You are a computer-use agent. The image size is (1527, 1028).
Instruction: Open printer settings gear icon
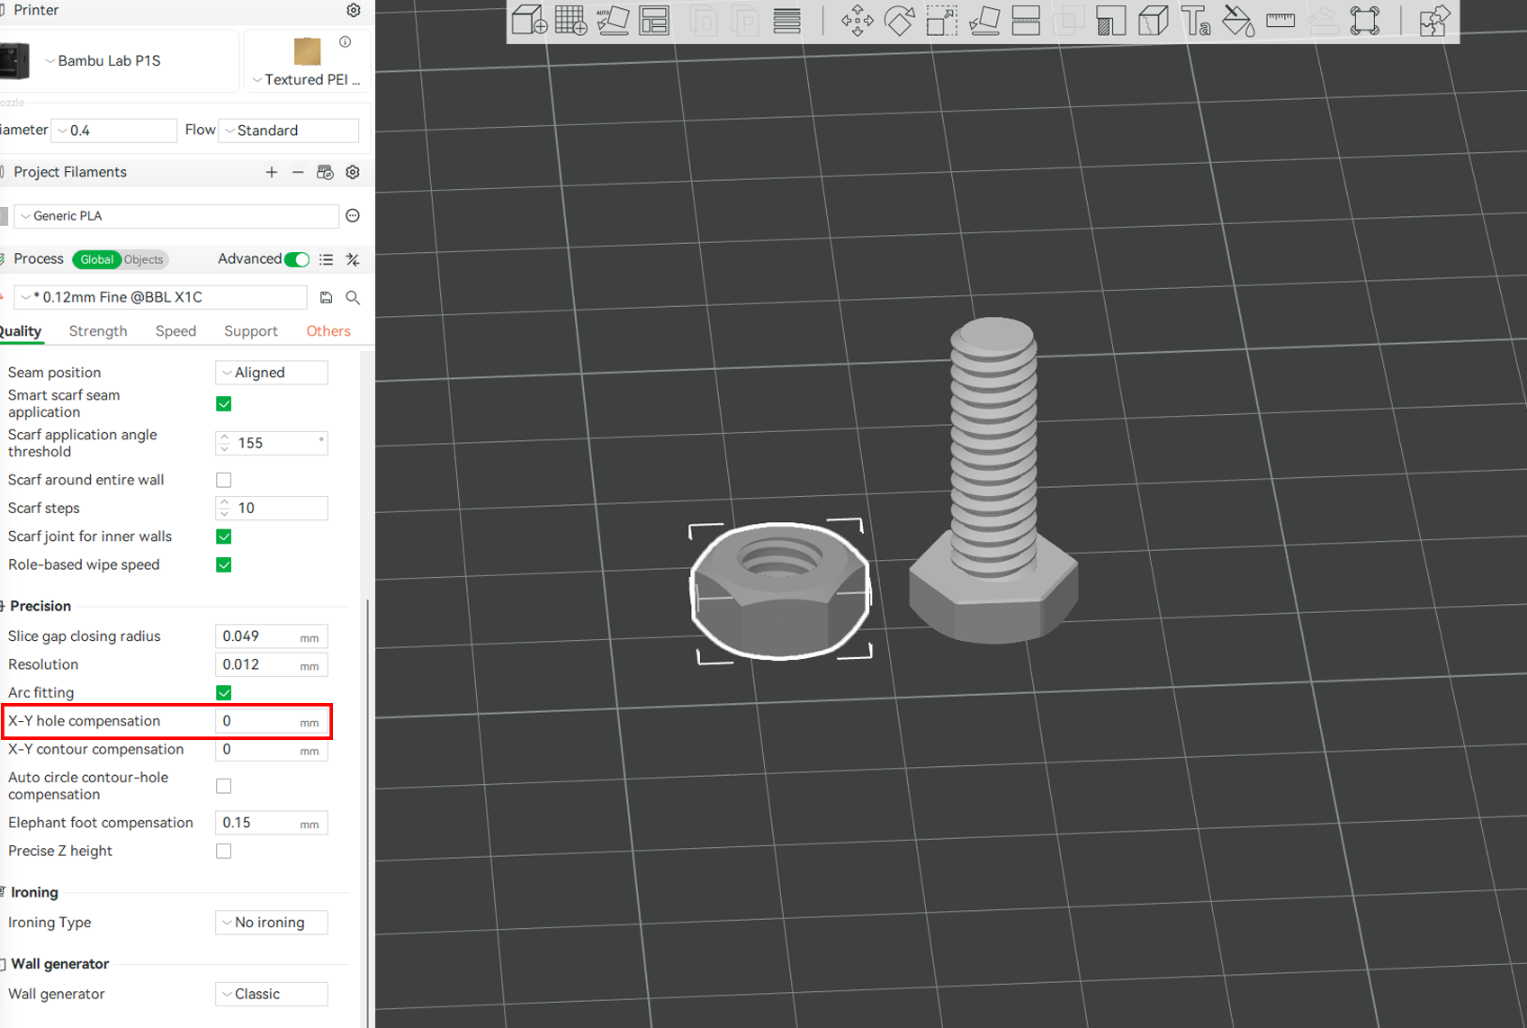(354, 10)
